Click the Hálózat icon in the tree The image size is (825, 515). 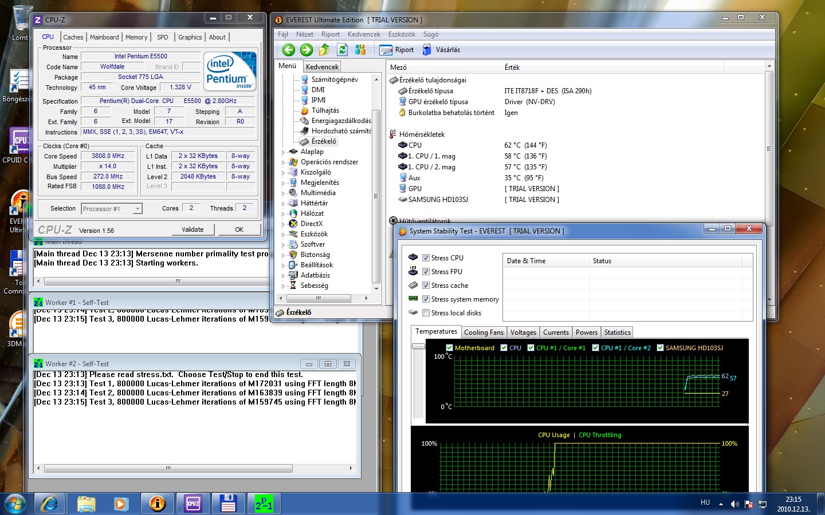pyautogui.click(x=293, y=213)
